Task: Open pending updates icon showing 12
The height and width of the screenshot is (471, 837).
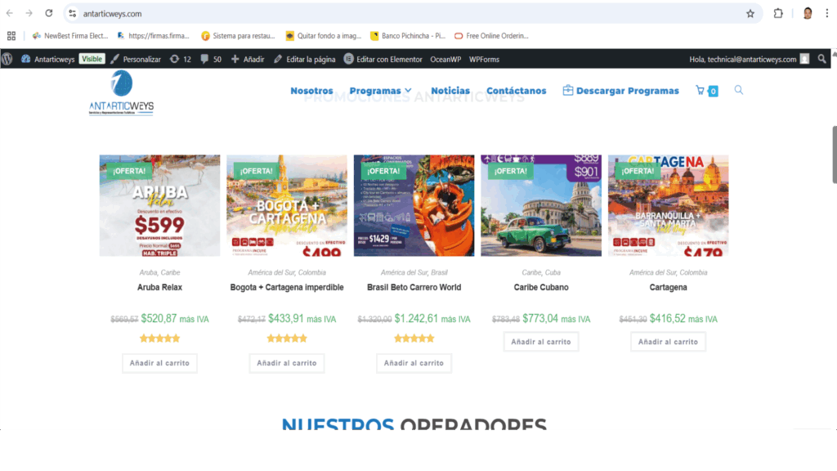Action: coord(181,59)
